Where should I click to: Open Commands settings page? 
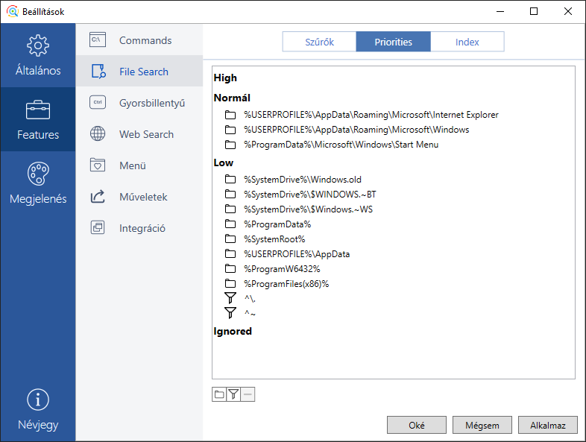(145, 40)
